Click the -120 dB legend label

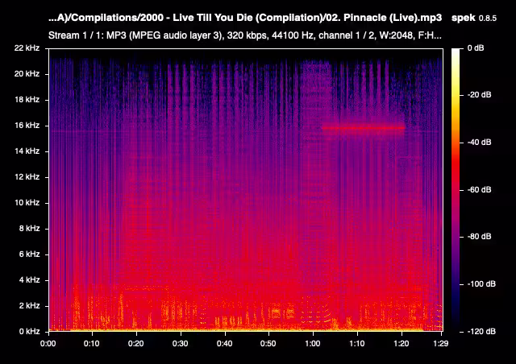tap(481, 332)
